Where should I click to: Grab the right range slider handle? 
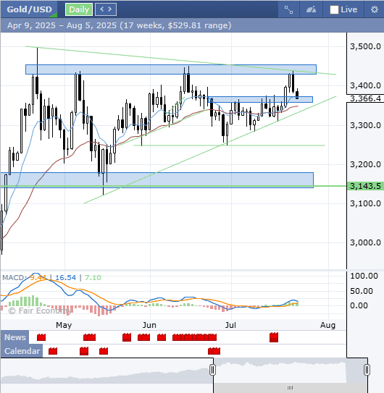coord(367,370)
